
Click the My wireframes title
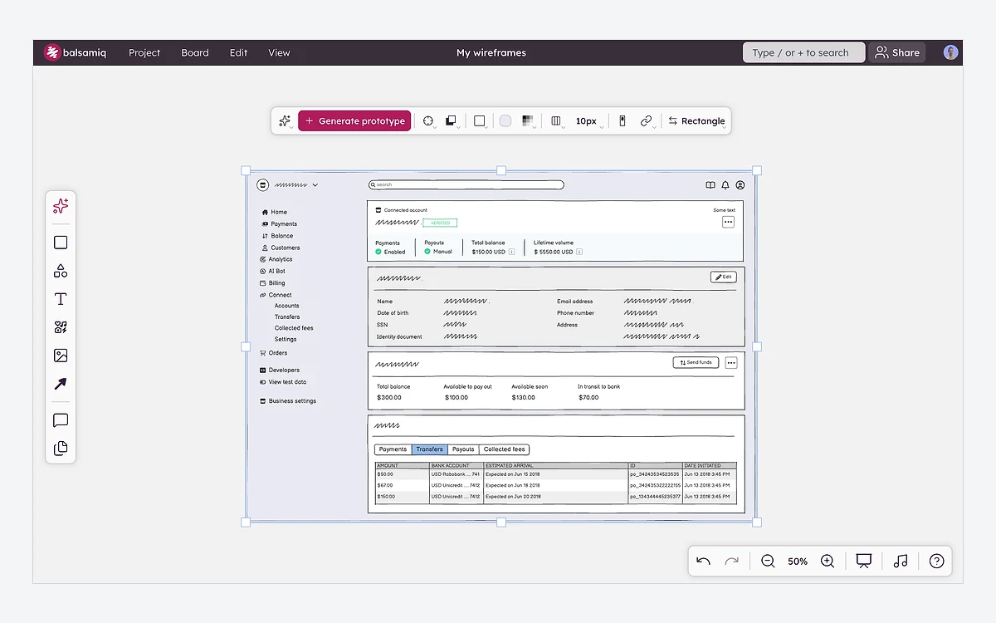click(x=491, y=52)
